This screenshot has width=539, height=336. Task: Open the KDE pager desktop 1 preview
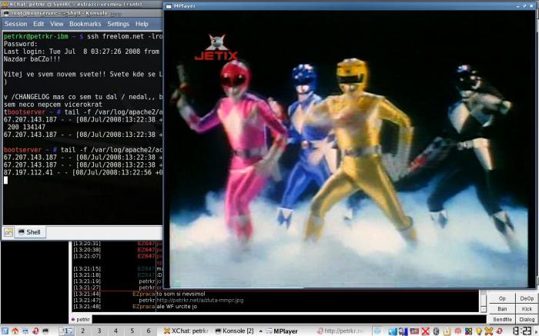click(66, 331)
